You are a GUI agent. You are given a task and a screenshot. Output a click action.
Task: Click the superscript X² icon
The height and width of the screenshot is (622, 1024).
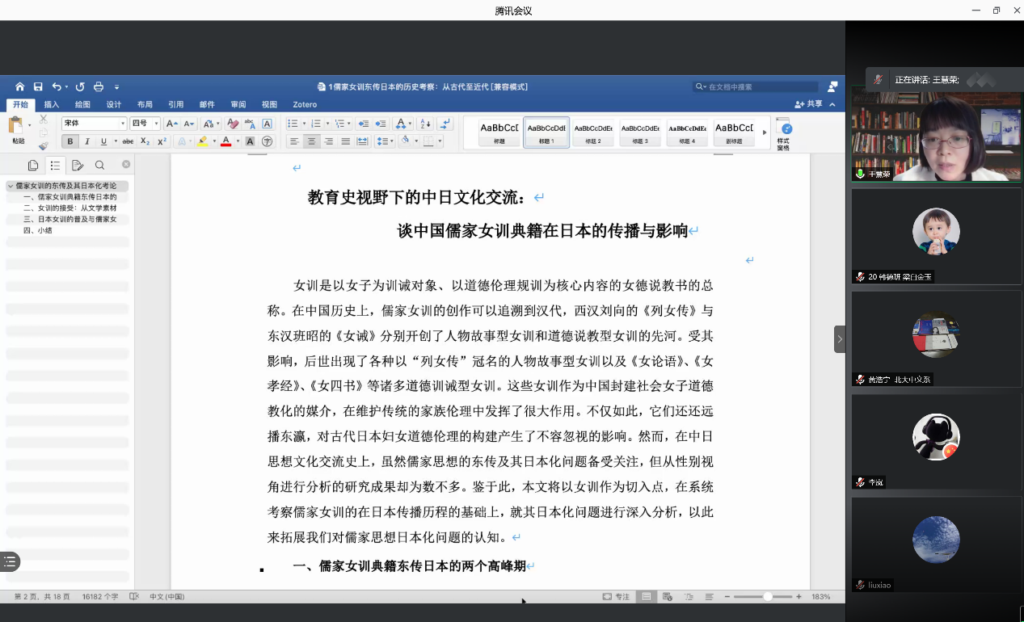point(162,141)
